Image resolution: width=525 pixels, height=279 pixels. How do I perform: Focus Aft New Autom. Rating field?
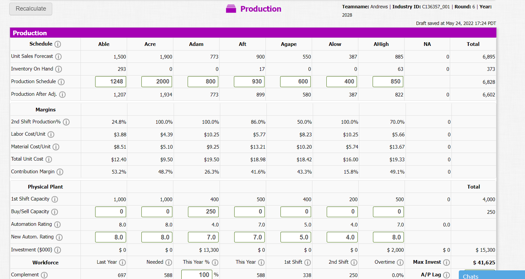[250, 237]
